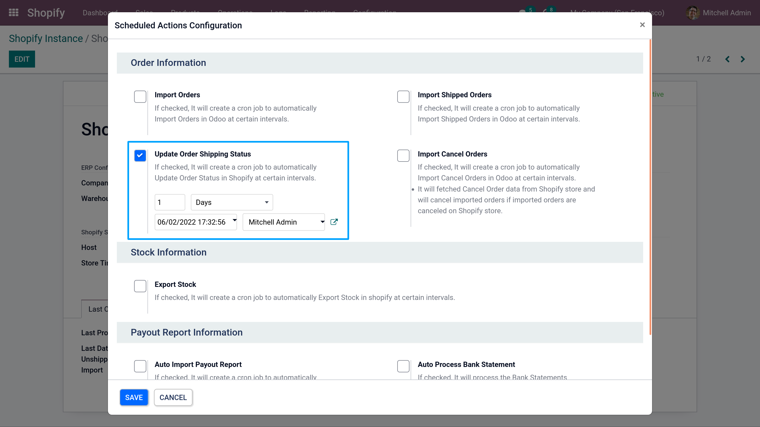The height and width of the screenshot is (427, 760).
Task: Open the next execution date picker
Action: pyautogui.click(x=196, y=222)
